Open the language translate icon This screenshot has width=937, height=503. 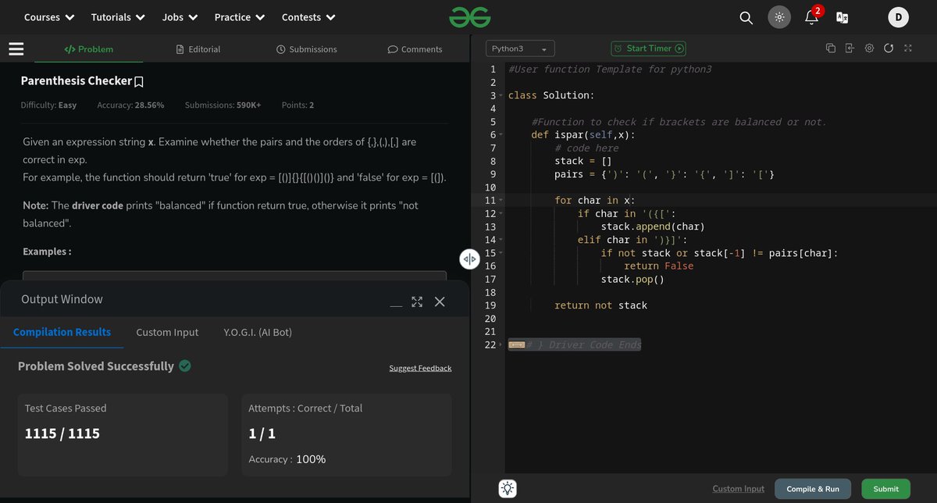pos(842,17)
